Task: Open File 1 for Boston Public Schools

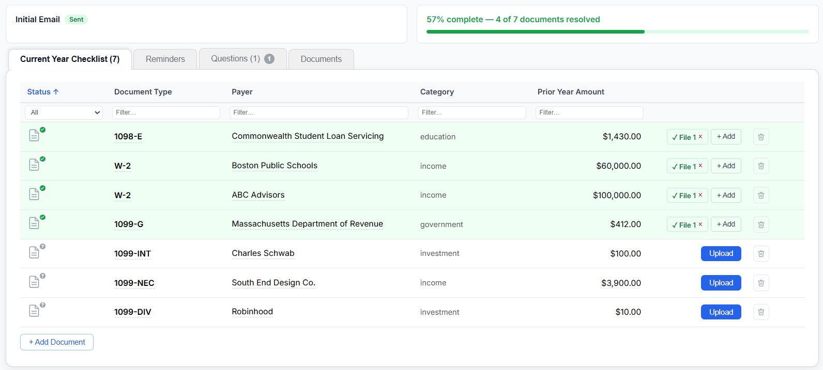Action: click(x=683, y=166)
